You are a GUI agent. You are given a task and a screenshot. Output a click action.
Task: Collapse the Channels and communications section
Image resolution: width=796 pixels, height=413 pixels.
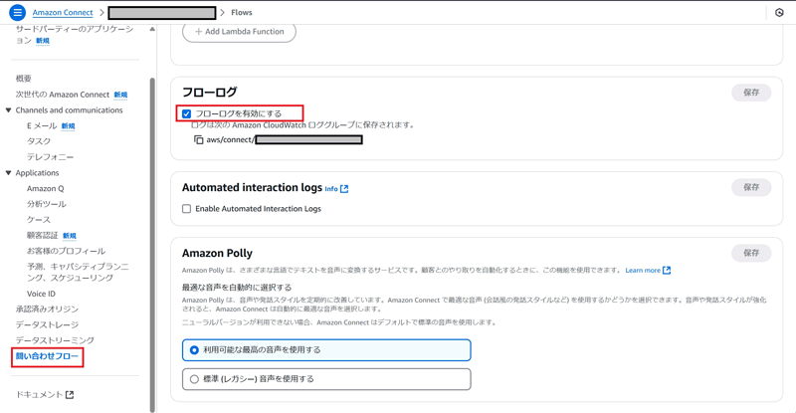coord(8,110)
